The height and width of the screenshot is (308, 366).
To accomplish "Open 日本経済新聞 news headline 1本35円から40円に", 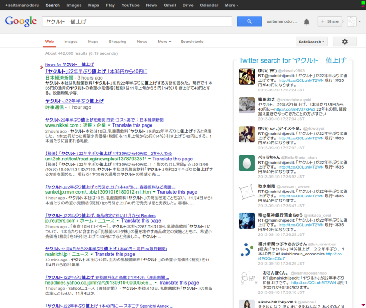I will coord(96,71).
